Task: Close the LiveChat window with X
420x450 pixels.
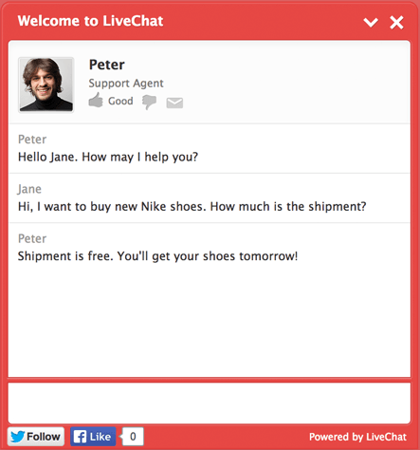Action: point(396,23)
